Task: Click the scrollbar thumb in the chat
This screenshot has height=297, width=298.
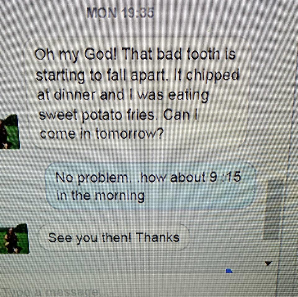Action: tap(273, 210)
